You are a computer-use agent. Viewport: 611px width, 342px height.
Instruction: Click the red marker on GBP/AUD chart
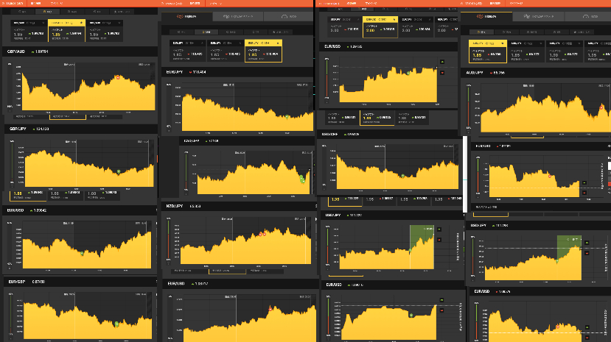pyautogui.click(x=117, y=77)
